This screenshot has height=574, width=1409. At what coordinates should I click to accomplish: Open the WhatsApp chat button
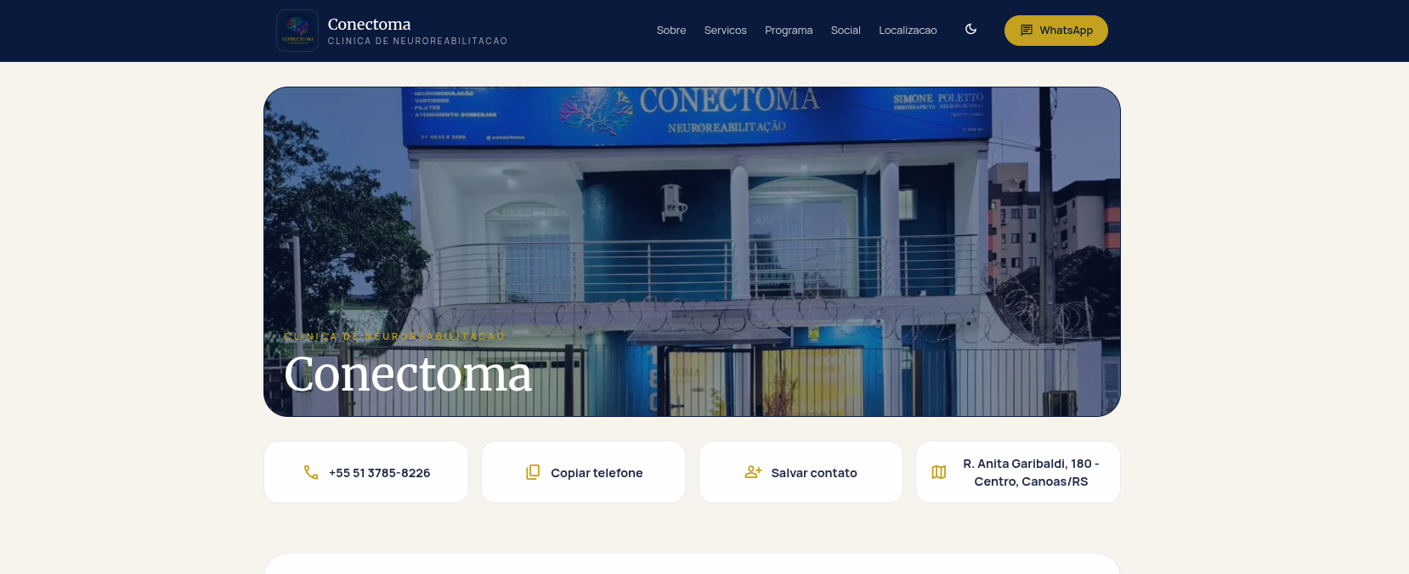point(1056,31)
